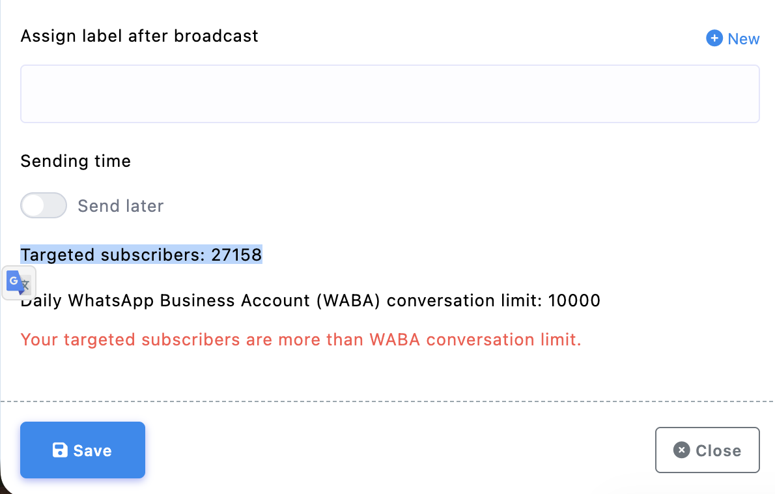Screen dimensions: 775x494
Task: Click the Daily WABA conversation limit line
Action: coord(310,300)
